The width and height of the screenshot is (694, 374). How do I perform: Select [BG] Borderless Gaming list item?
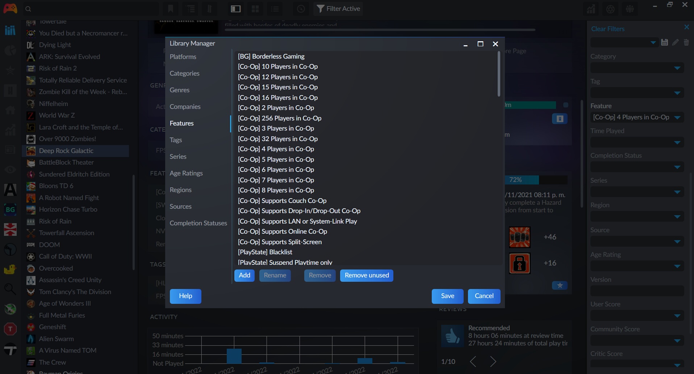(x=271, y=56)
